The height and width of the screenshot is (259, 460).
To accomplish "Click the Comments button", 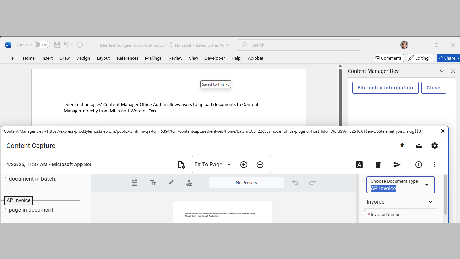I will point(389,58).
